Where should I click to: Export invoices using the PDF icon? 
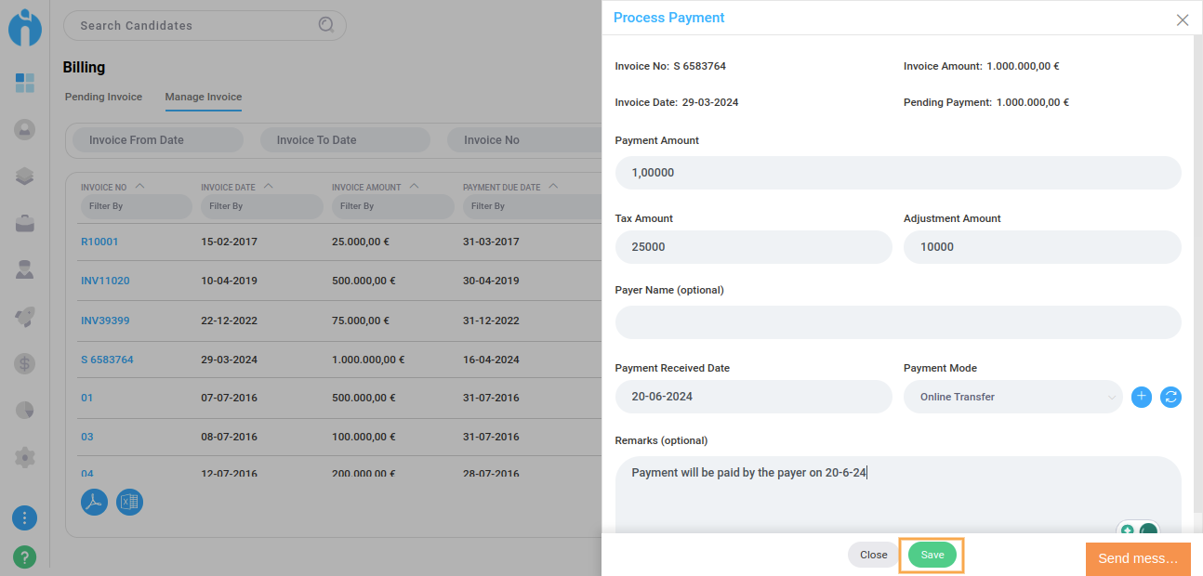pyautogui.click(x=94, y=502)
